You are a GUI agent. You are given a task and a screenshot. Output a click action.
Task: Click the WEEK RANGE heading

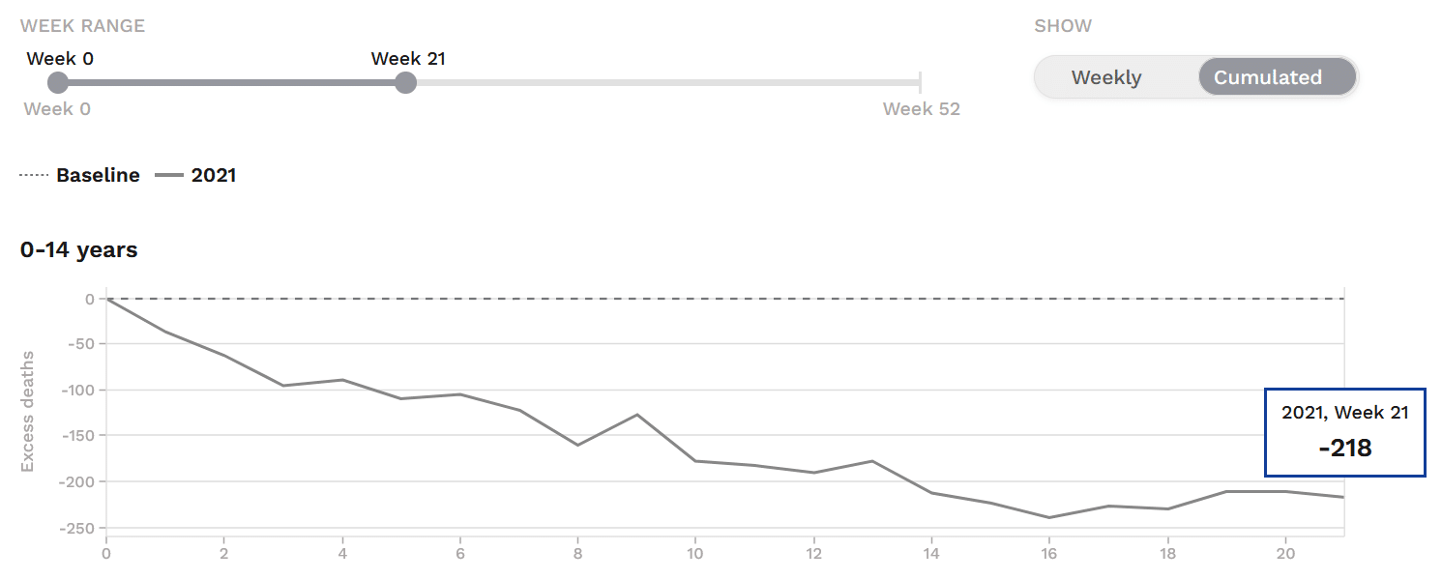coord(82,26)
